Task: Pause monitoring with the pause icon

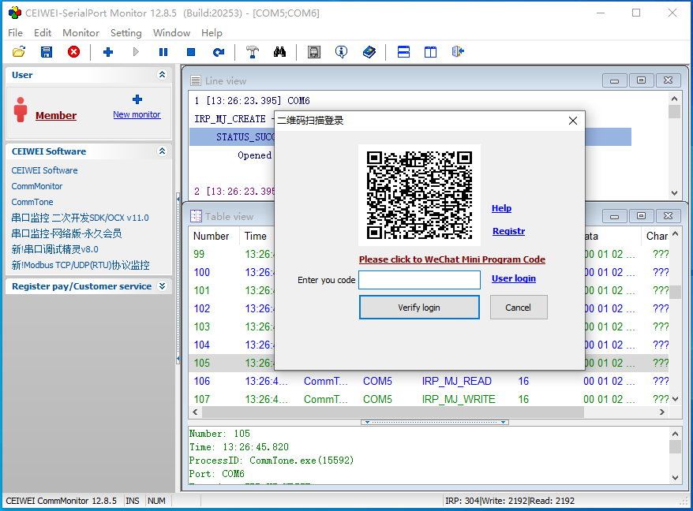Action: pos(163,52)
